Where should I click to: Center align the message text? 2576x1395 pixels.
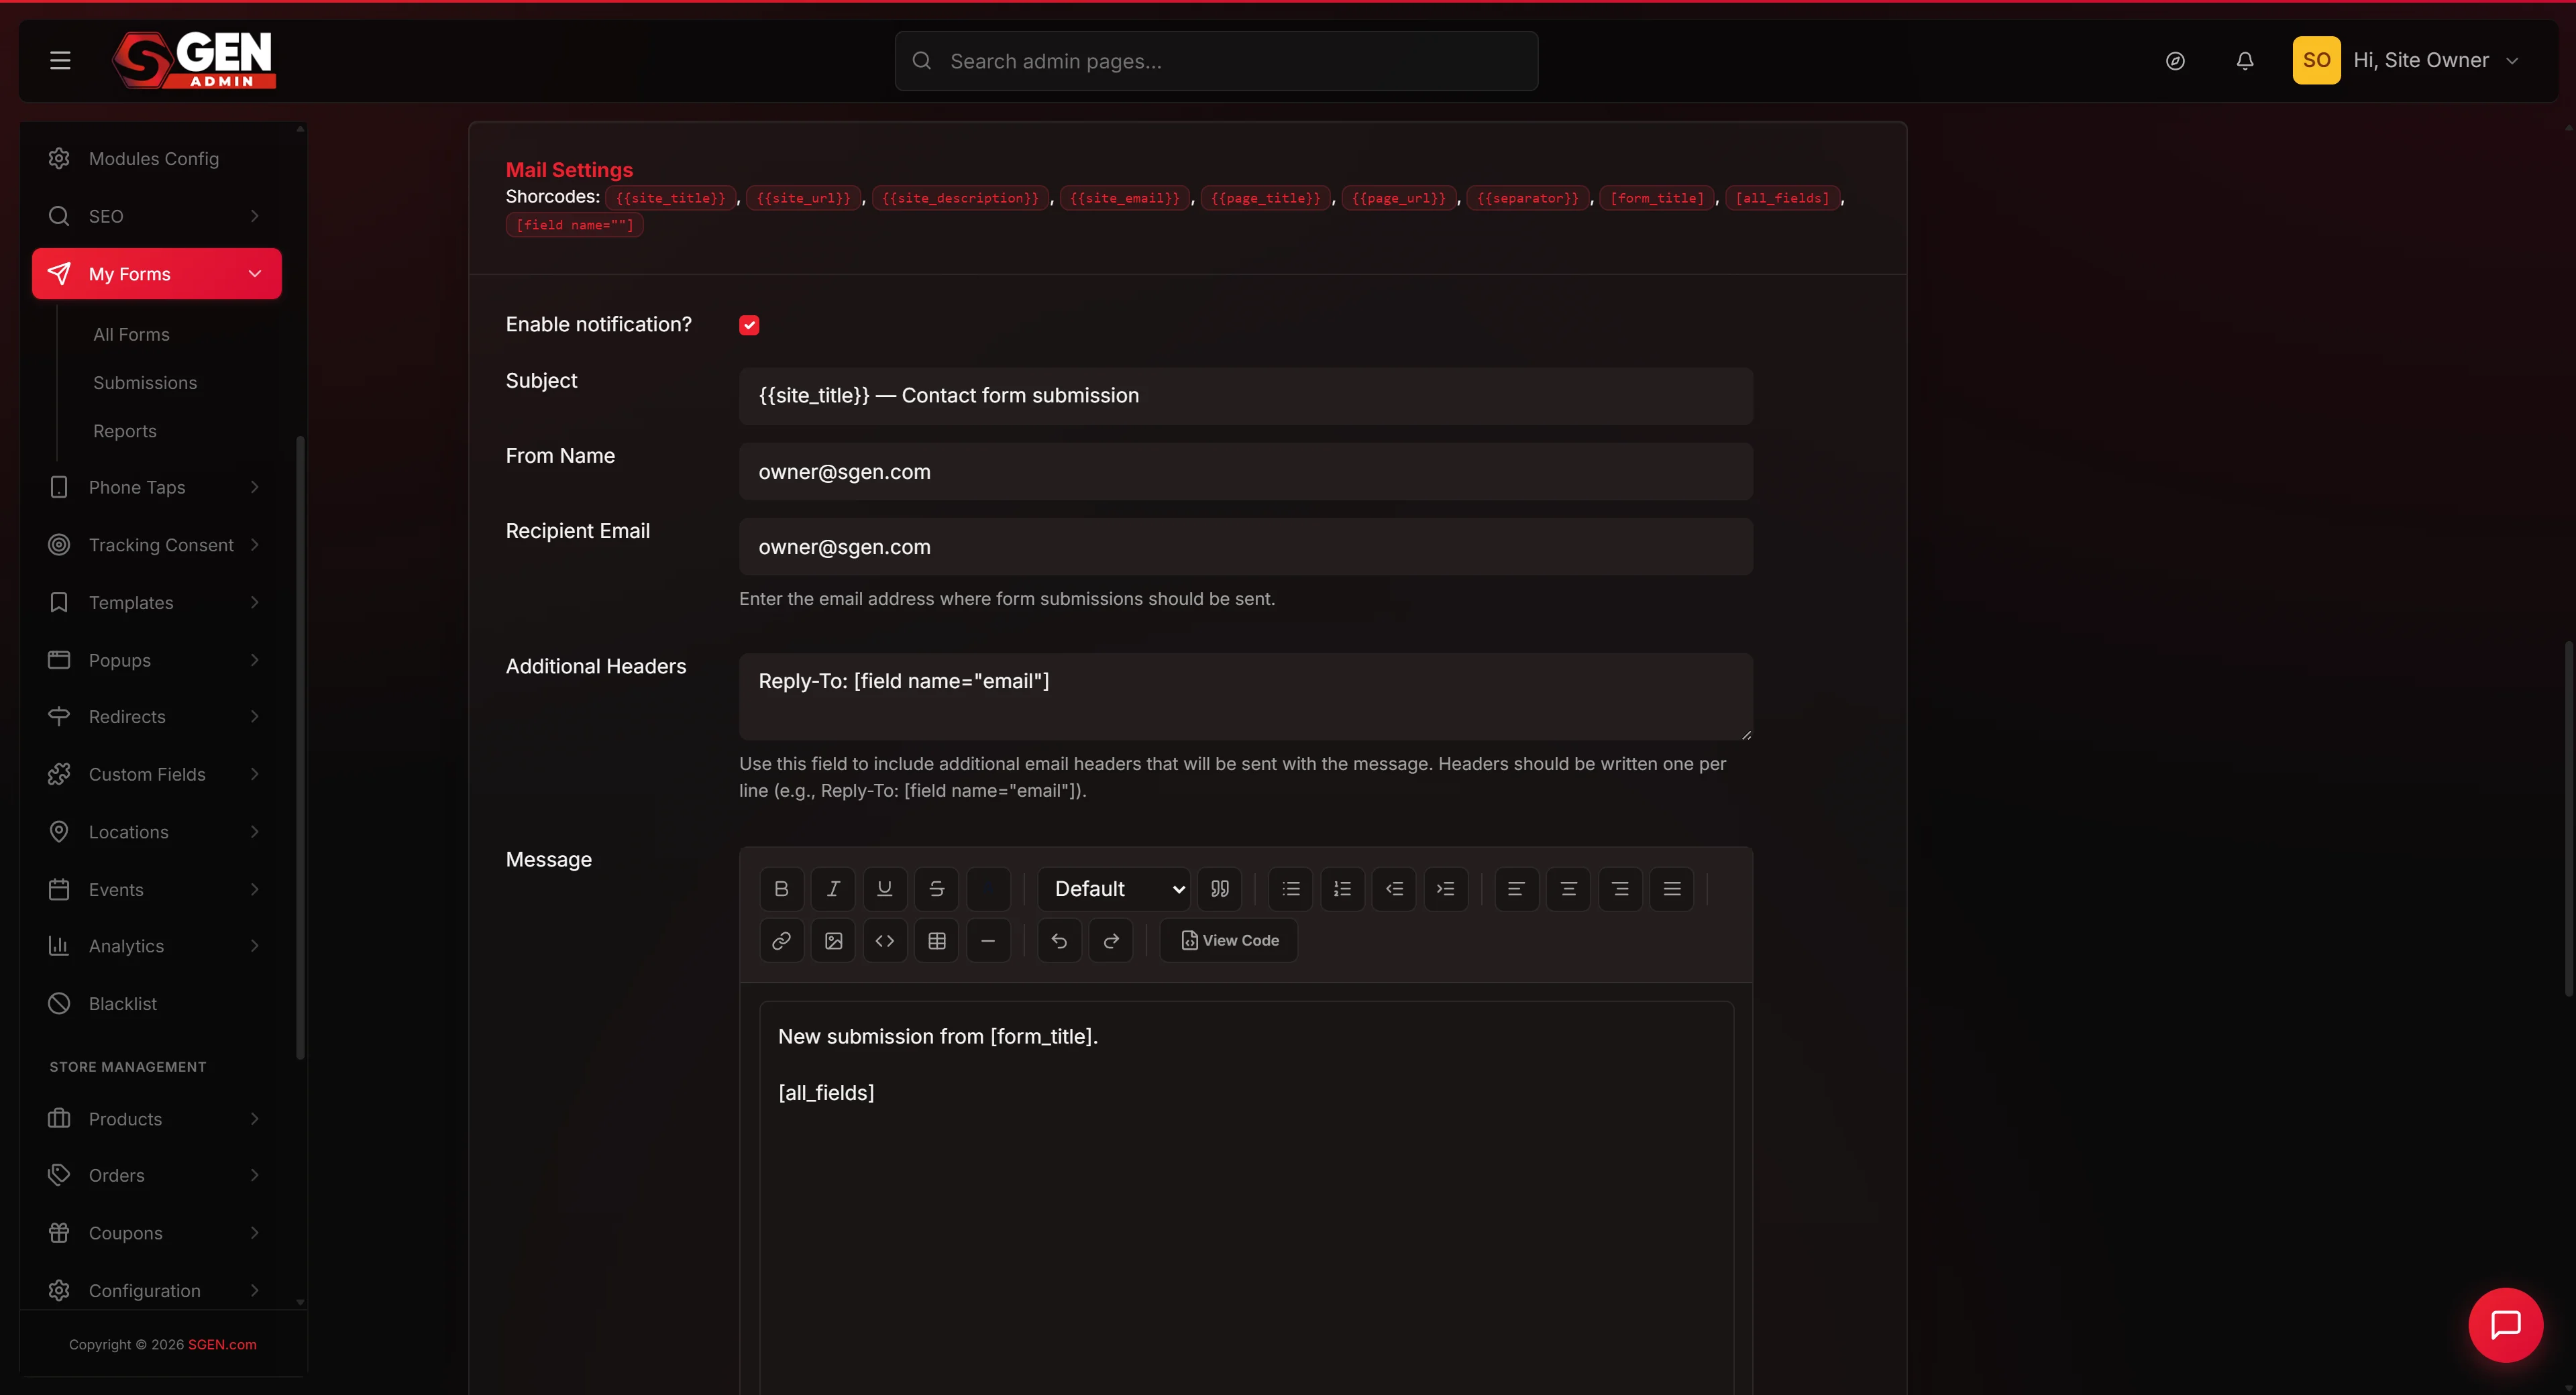pyautogui.click(x=1568, y=889)
